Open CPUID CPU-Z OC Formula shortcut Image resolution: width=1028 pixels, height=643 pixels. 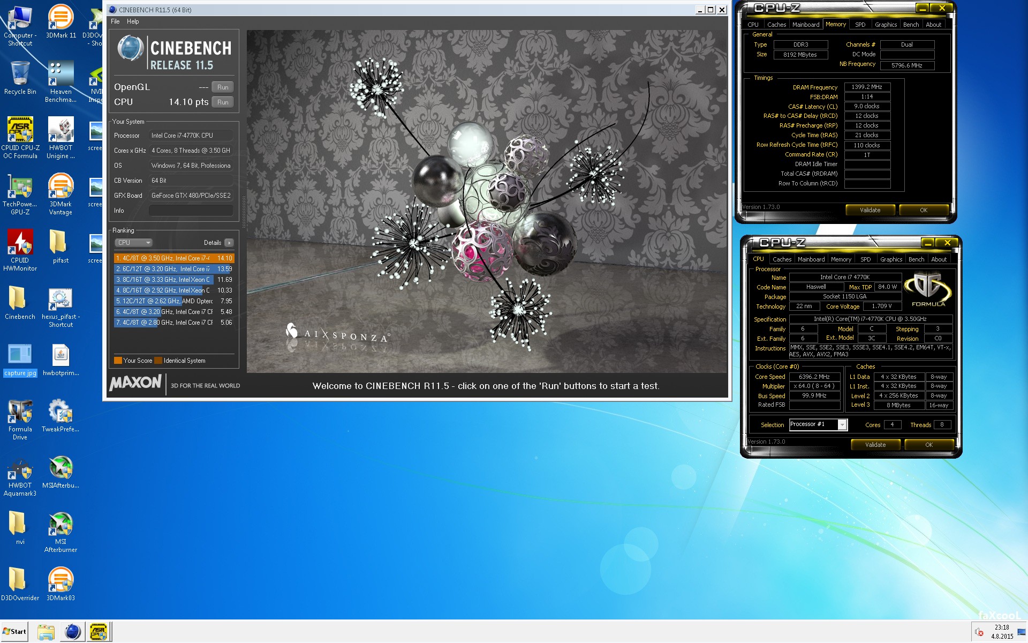click(x=20, y=138)
